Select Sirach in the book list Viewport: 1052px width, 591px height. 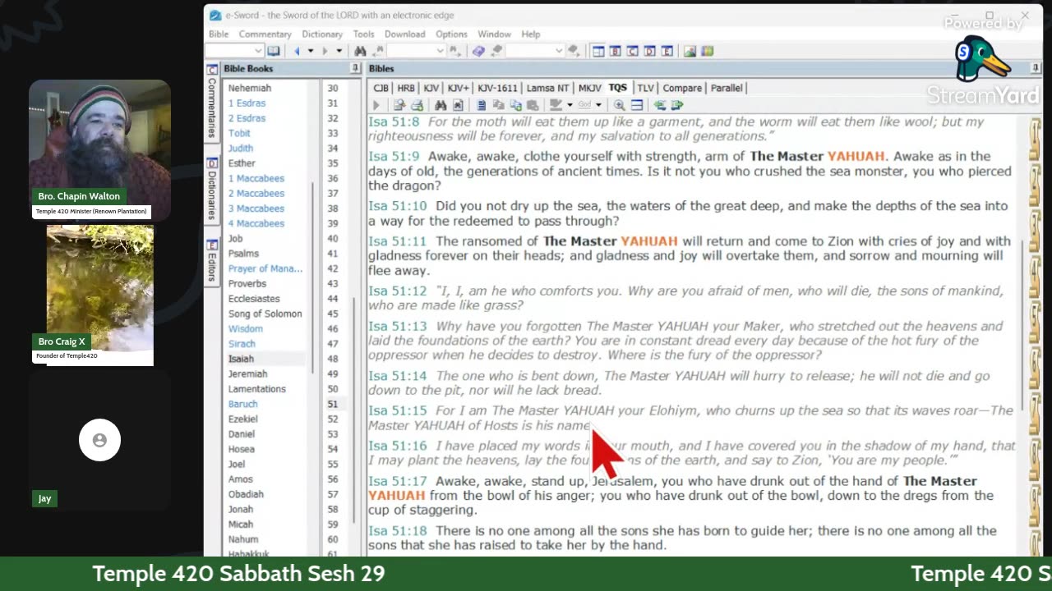point(242,344)
